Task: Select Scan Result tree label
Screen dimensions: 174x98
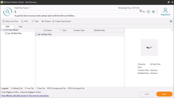Action: click(13, 30)
